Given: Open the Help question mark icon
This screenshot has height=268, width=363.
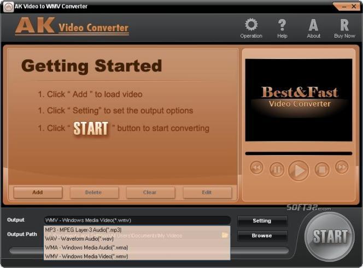Looking at the screenshot, I should (x=282, y=28).
